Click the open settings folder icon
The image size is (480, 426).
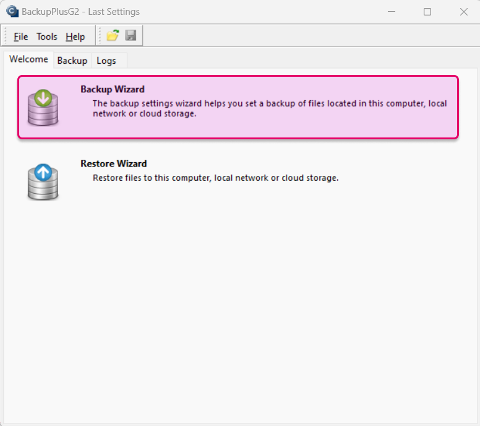(113, 35)
